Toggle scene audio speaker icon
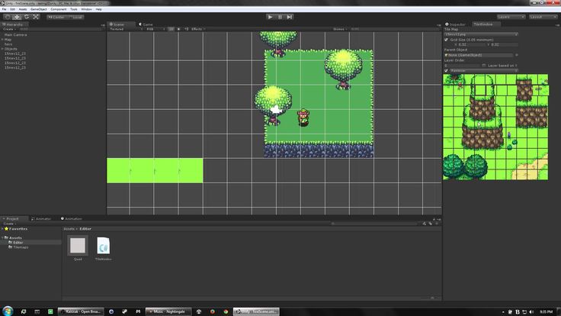This screenshot has width=561, height=316. click(186, 29)
